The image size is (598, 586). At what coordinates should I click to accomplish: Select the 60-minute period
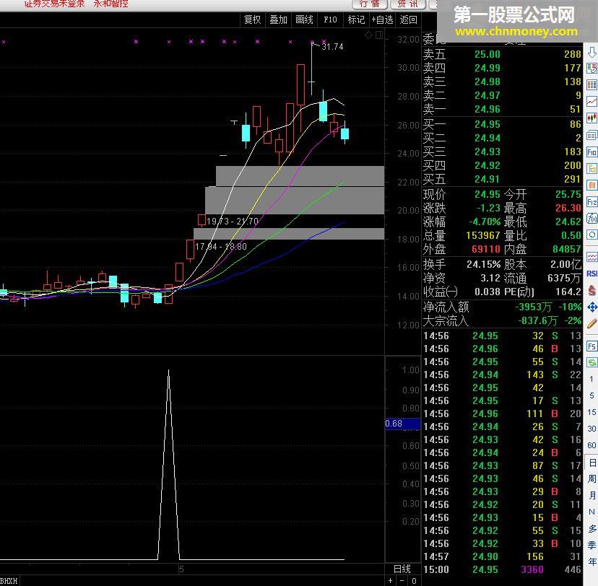click(591, 445)
